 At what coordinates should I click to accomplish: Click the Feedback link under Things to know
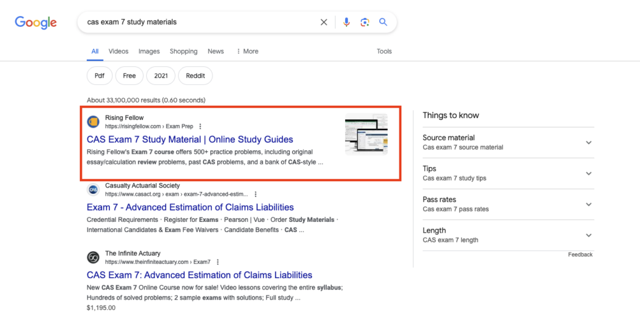pyautogui.click(x=580, y=254)
